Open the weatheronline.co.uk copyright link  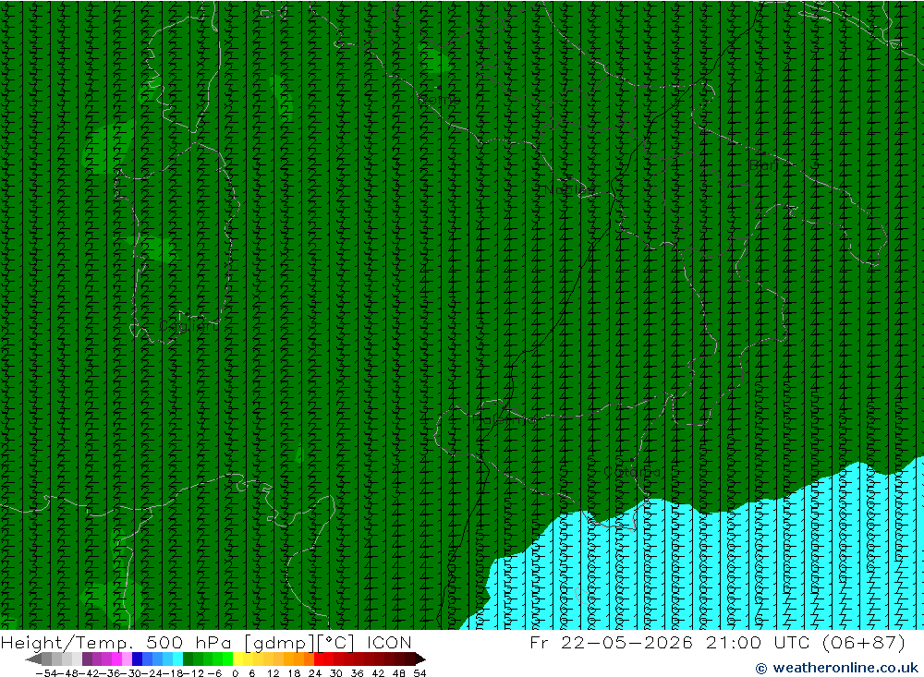coord(836,668)
